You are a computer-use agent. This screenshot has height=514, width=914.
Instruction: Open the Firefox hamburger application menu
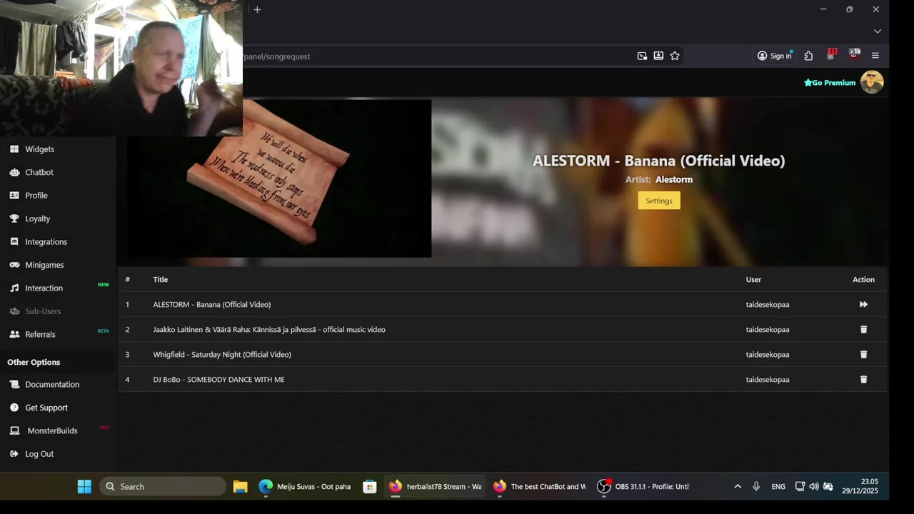pyautogui.click(x=875, y=56)
